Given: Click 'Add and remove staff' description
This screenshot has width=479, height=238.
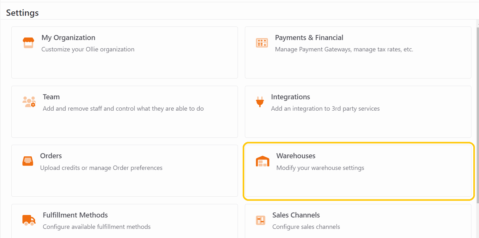Looking at the screenshot, I should point(123,108).
